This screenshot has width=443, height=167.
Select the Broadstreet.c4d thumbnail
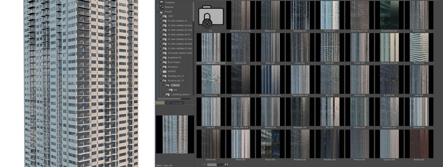389,15
